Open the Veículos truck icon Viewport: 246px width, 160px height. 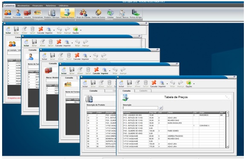click(x=27, y=14)
